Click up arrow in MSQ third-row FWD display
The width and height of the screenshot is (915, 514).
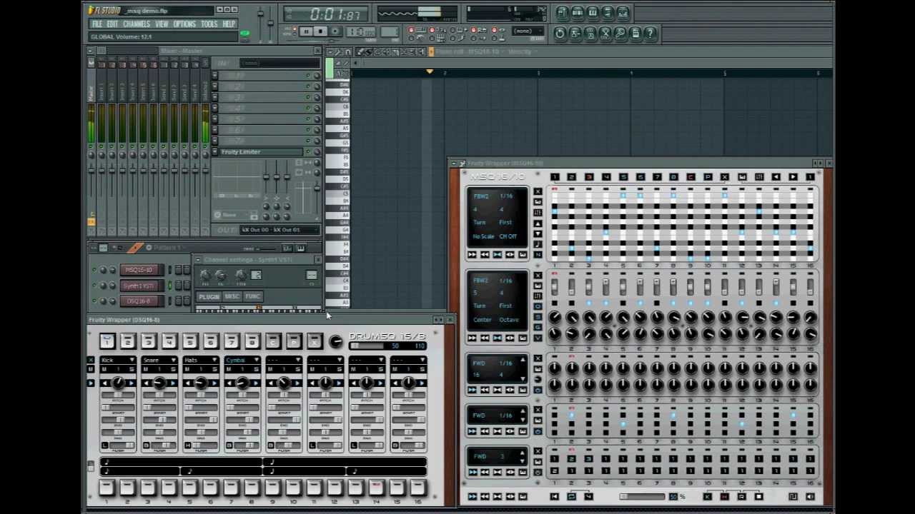click(523, 359)
